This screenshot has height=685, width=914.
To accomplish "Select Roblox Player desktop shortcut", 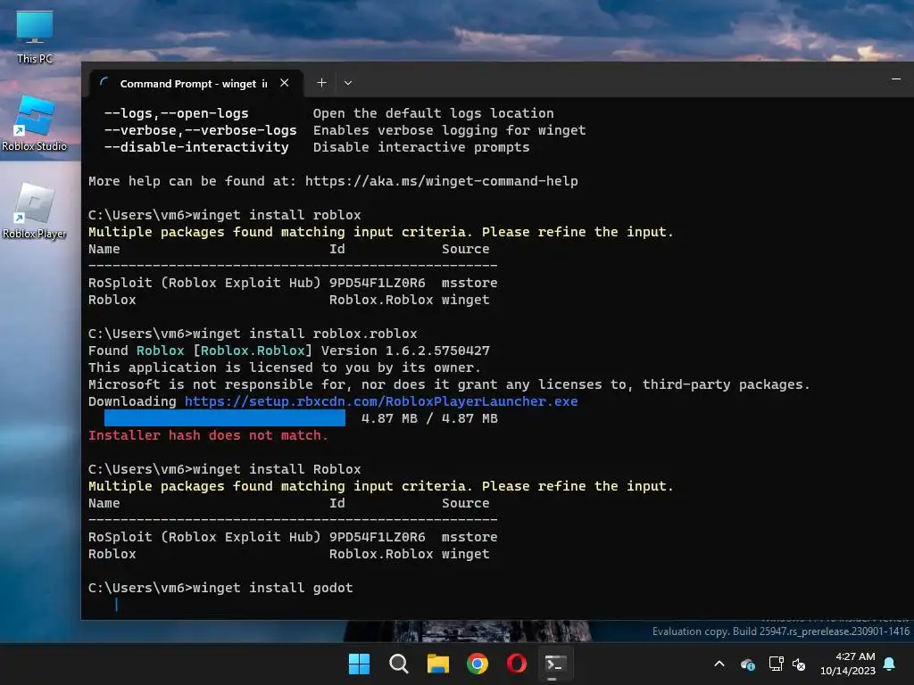I will point(35,210).
